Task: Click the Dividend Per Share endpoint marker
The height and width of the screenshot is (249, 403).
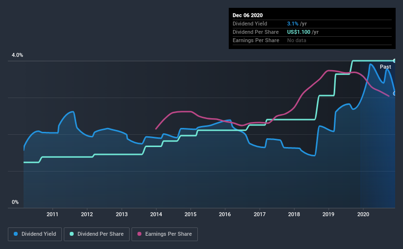Action: coord(395,61)
